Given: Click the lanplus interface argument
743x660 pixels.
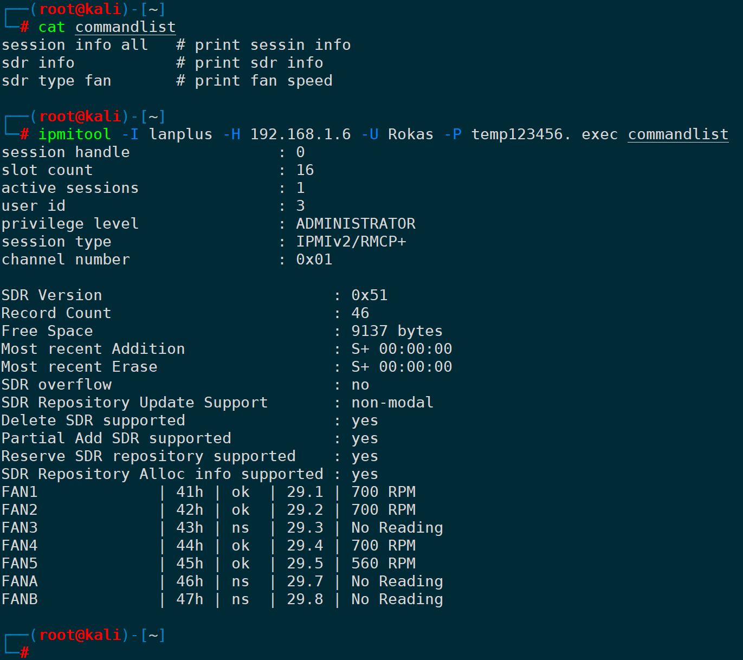Looking at the screenshot, I should [180, 134].
